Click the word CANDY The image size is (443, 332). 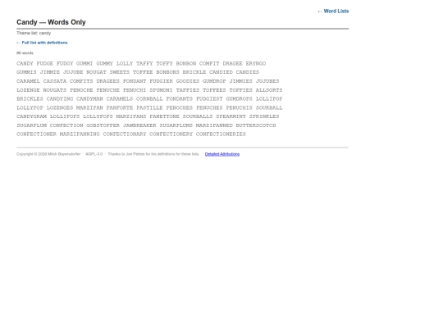[25, 63]
